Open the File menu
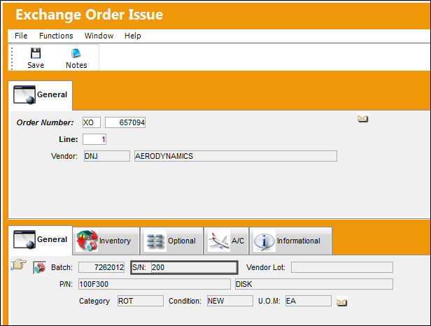 (x=21, y=36)
